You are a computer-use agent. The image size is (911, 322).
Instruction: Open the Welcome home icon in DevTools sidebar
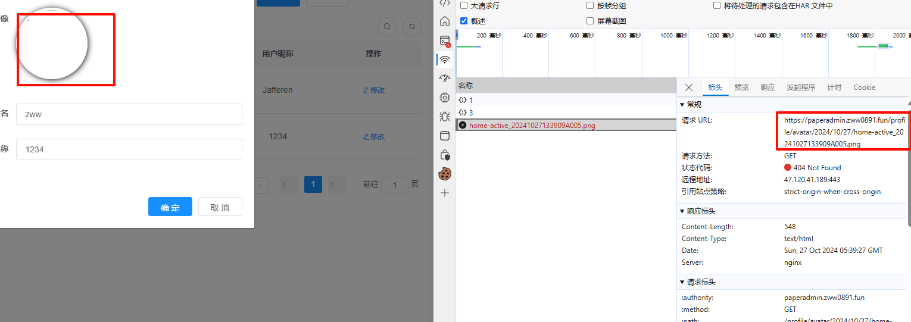pos(444,21)
